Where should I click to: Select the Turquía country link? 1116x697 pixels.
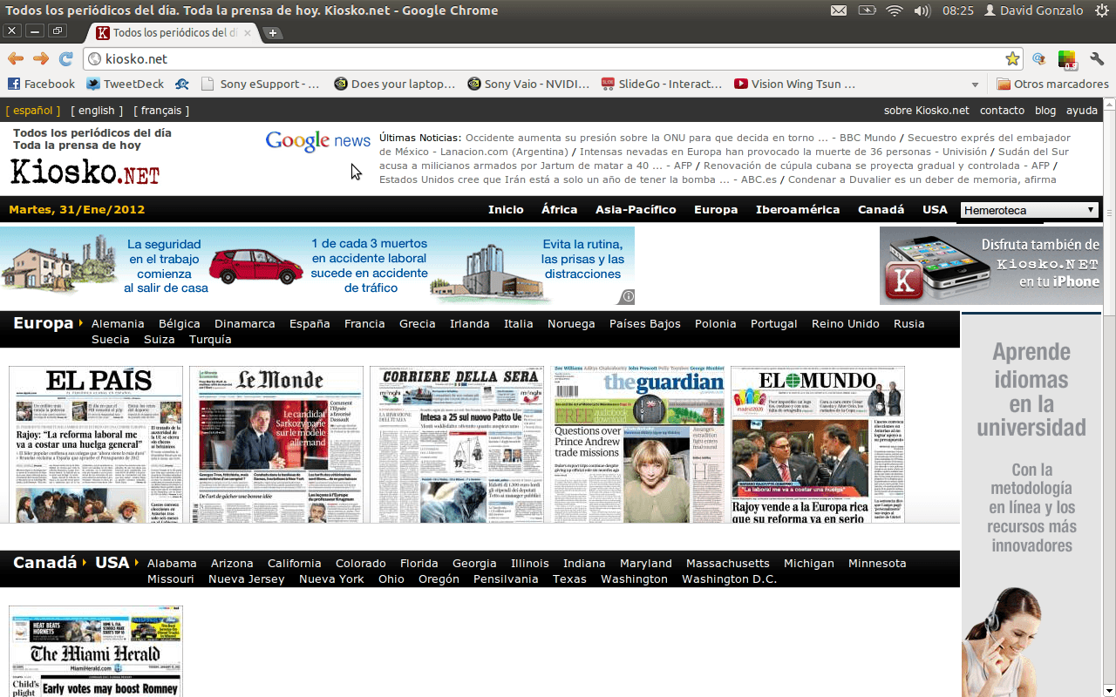pos(210,340)
